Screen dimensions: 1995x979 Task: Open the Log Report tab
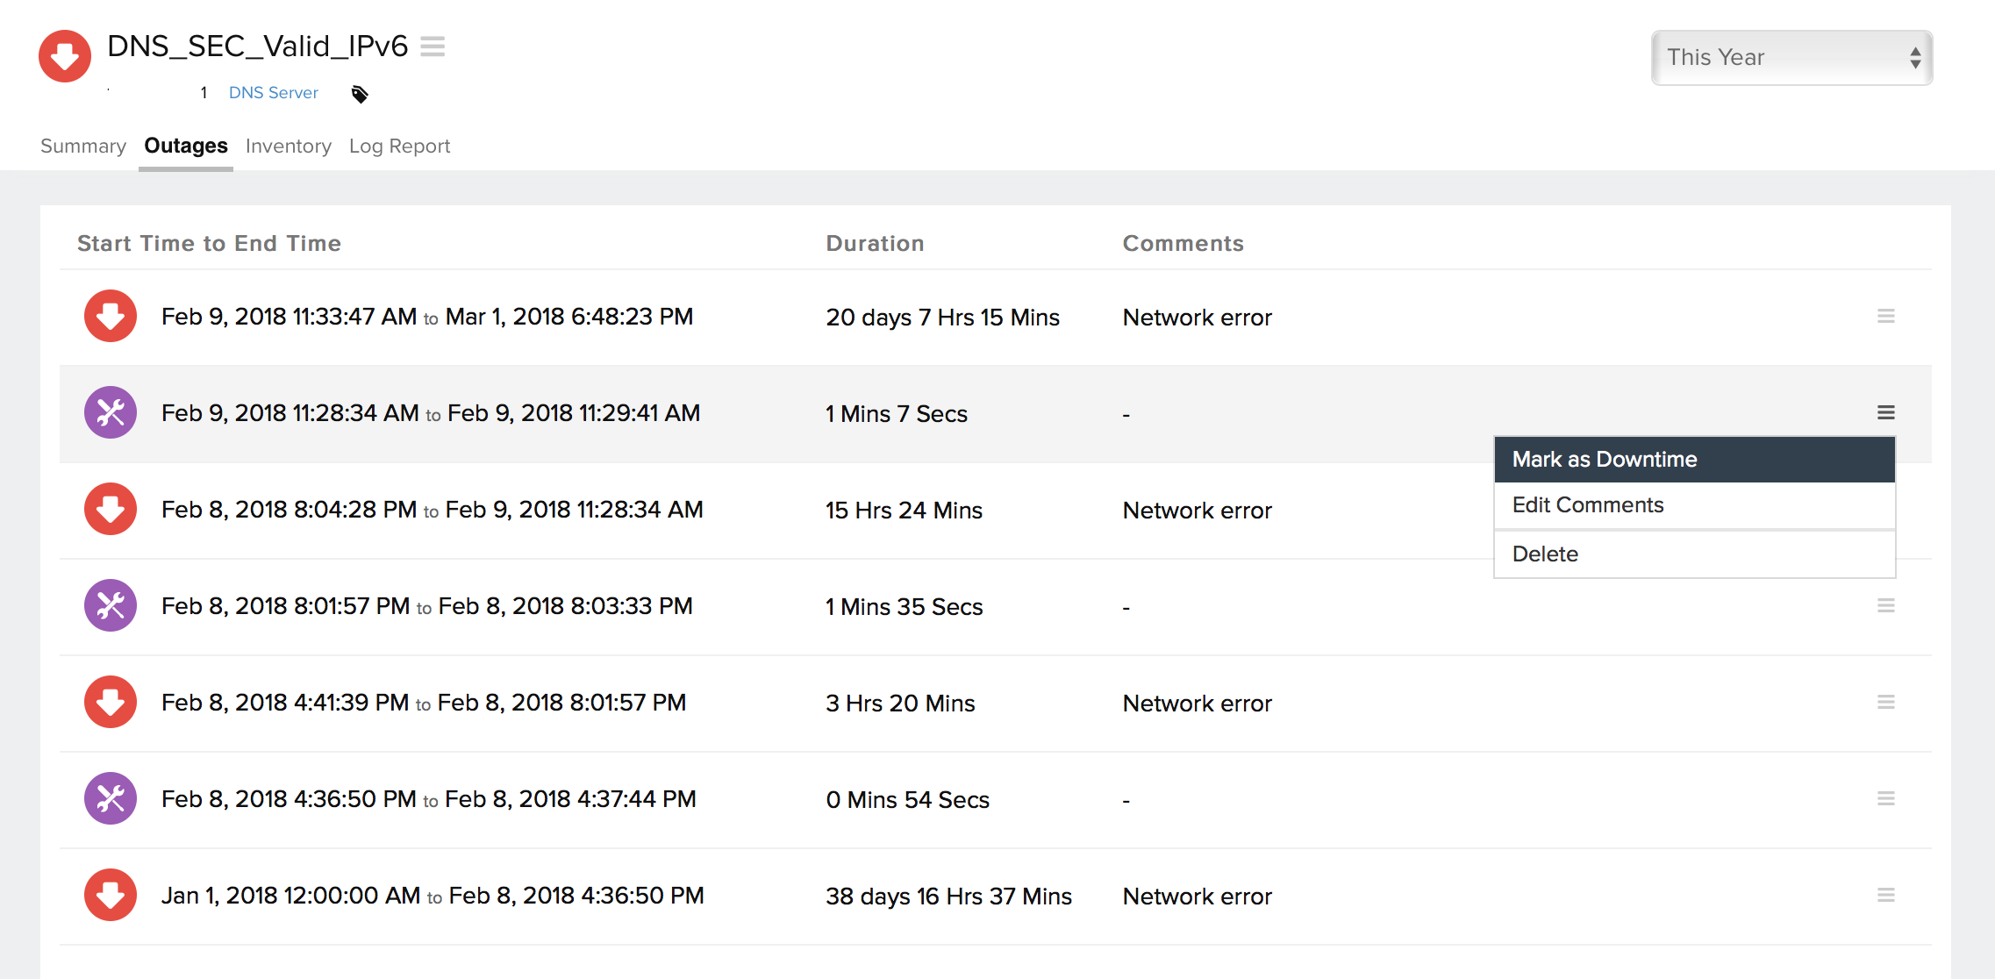click(399, 146)
